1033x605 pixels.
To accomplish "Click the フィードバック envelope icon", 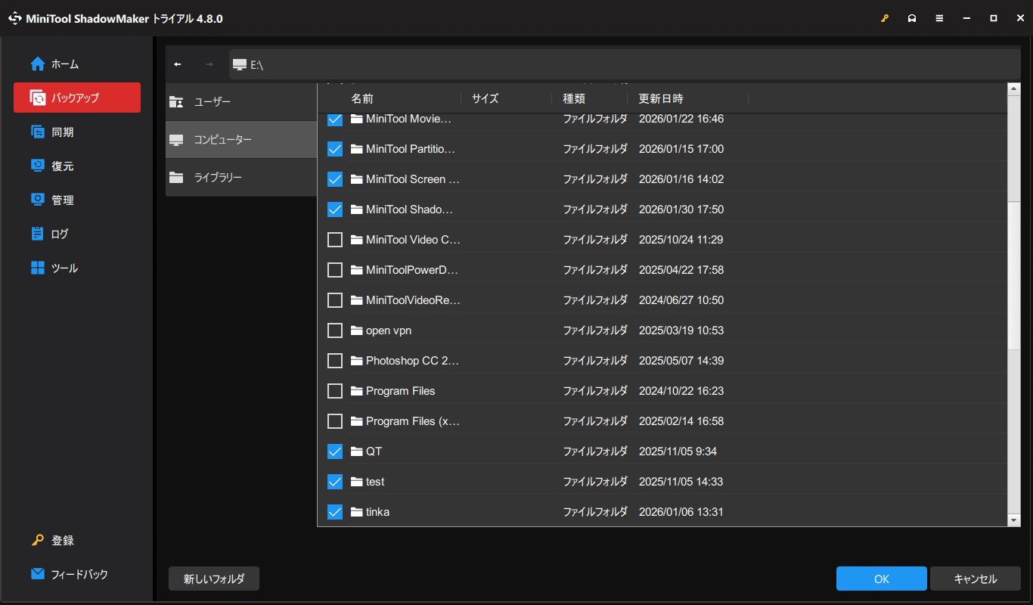I will tap(36, 574).
